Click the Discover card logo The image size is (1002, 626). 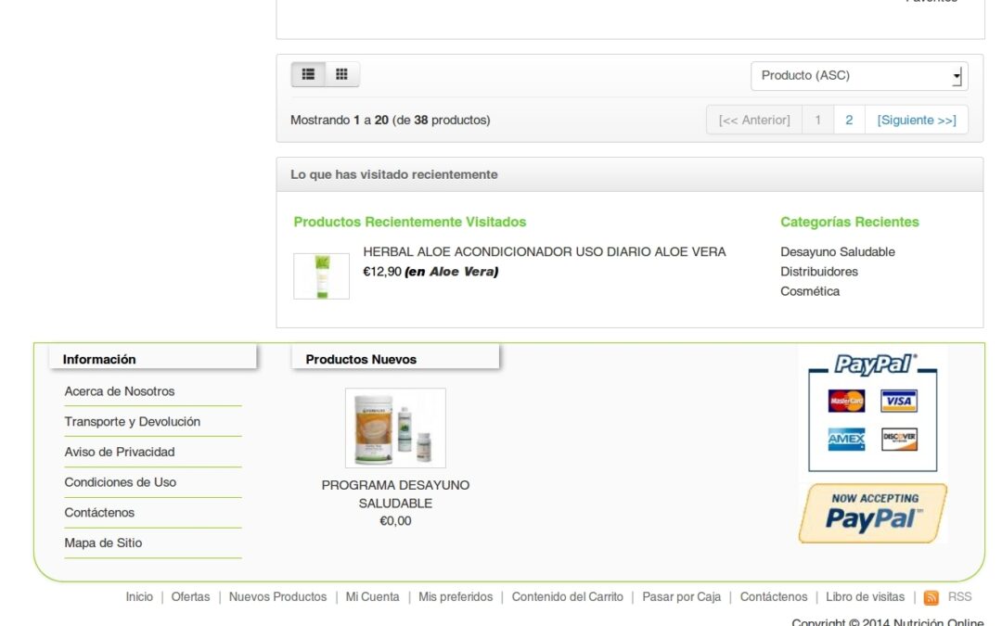coord(899,440)
